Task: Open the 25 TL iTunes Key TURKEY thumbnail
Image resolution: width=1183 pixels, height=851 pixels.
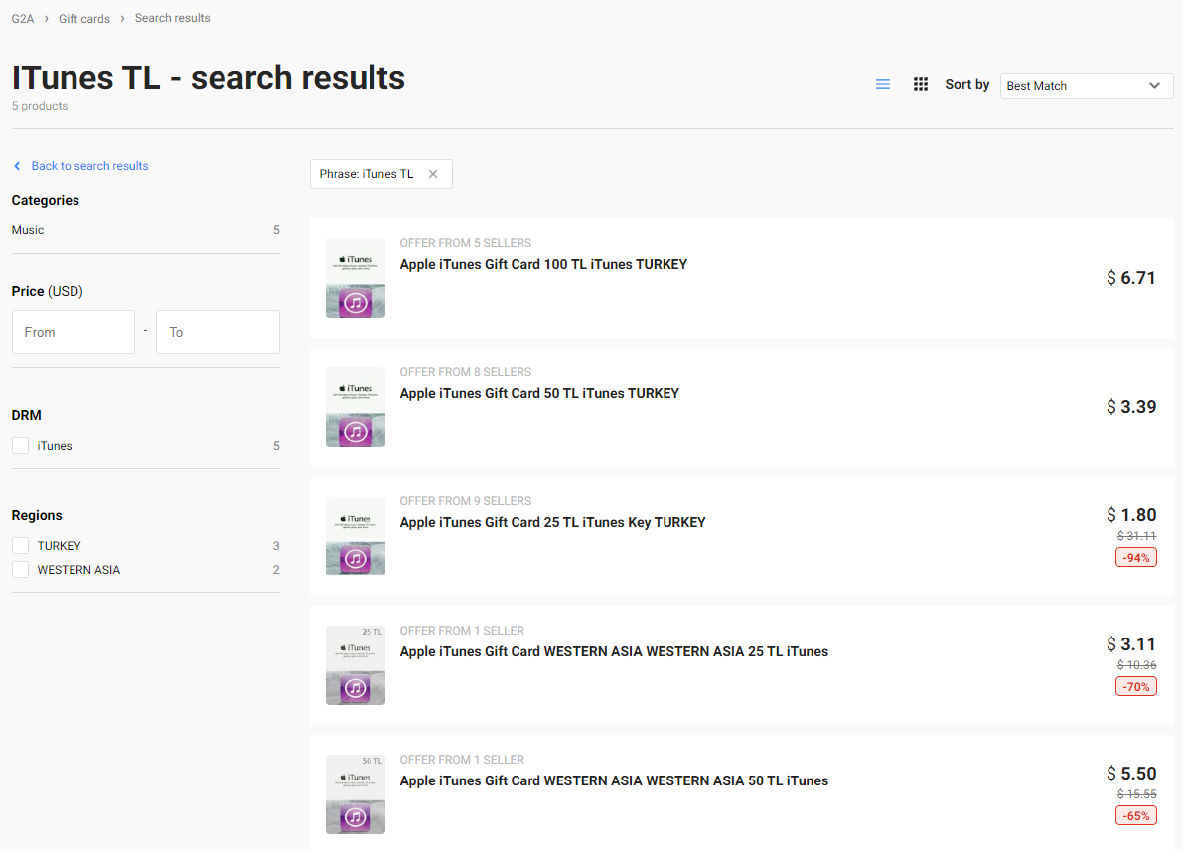Action: pyautogui.click(x=356, y=536)
